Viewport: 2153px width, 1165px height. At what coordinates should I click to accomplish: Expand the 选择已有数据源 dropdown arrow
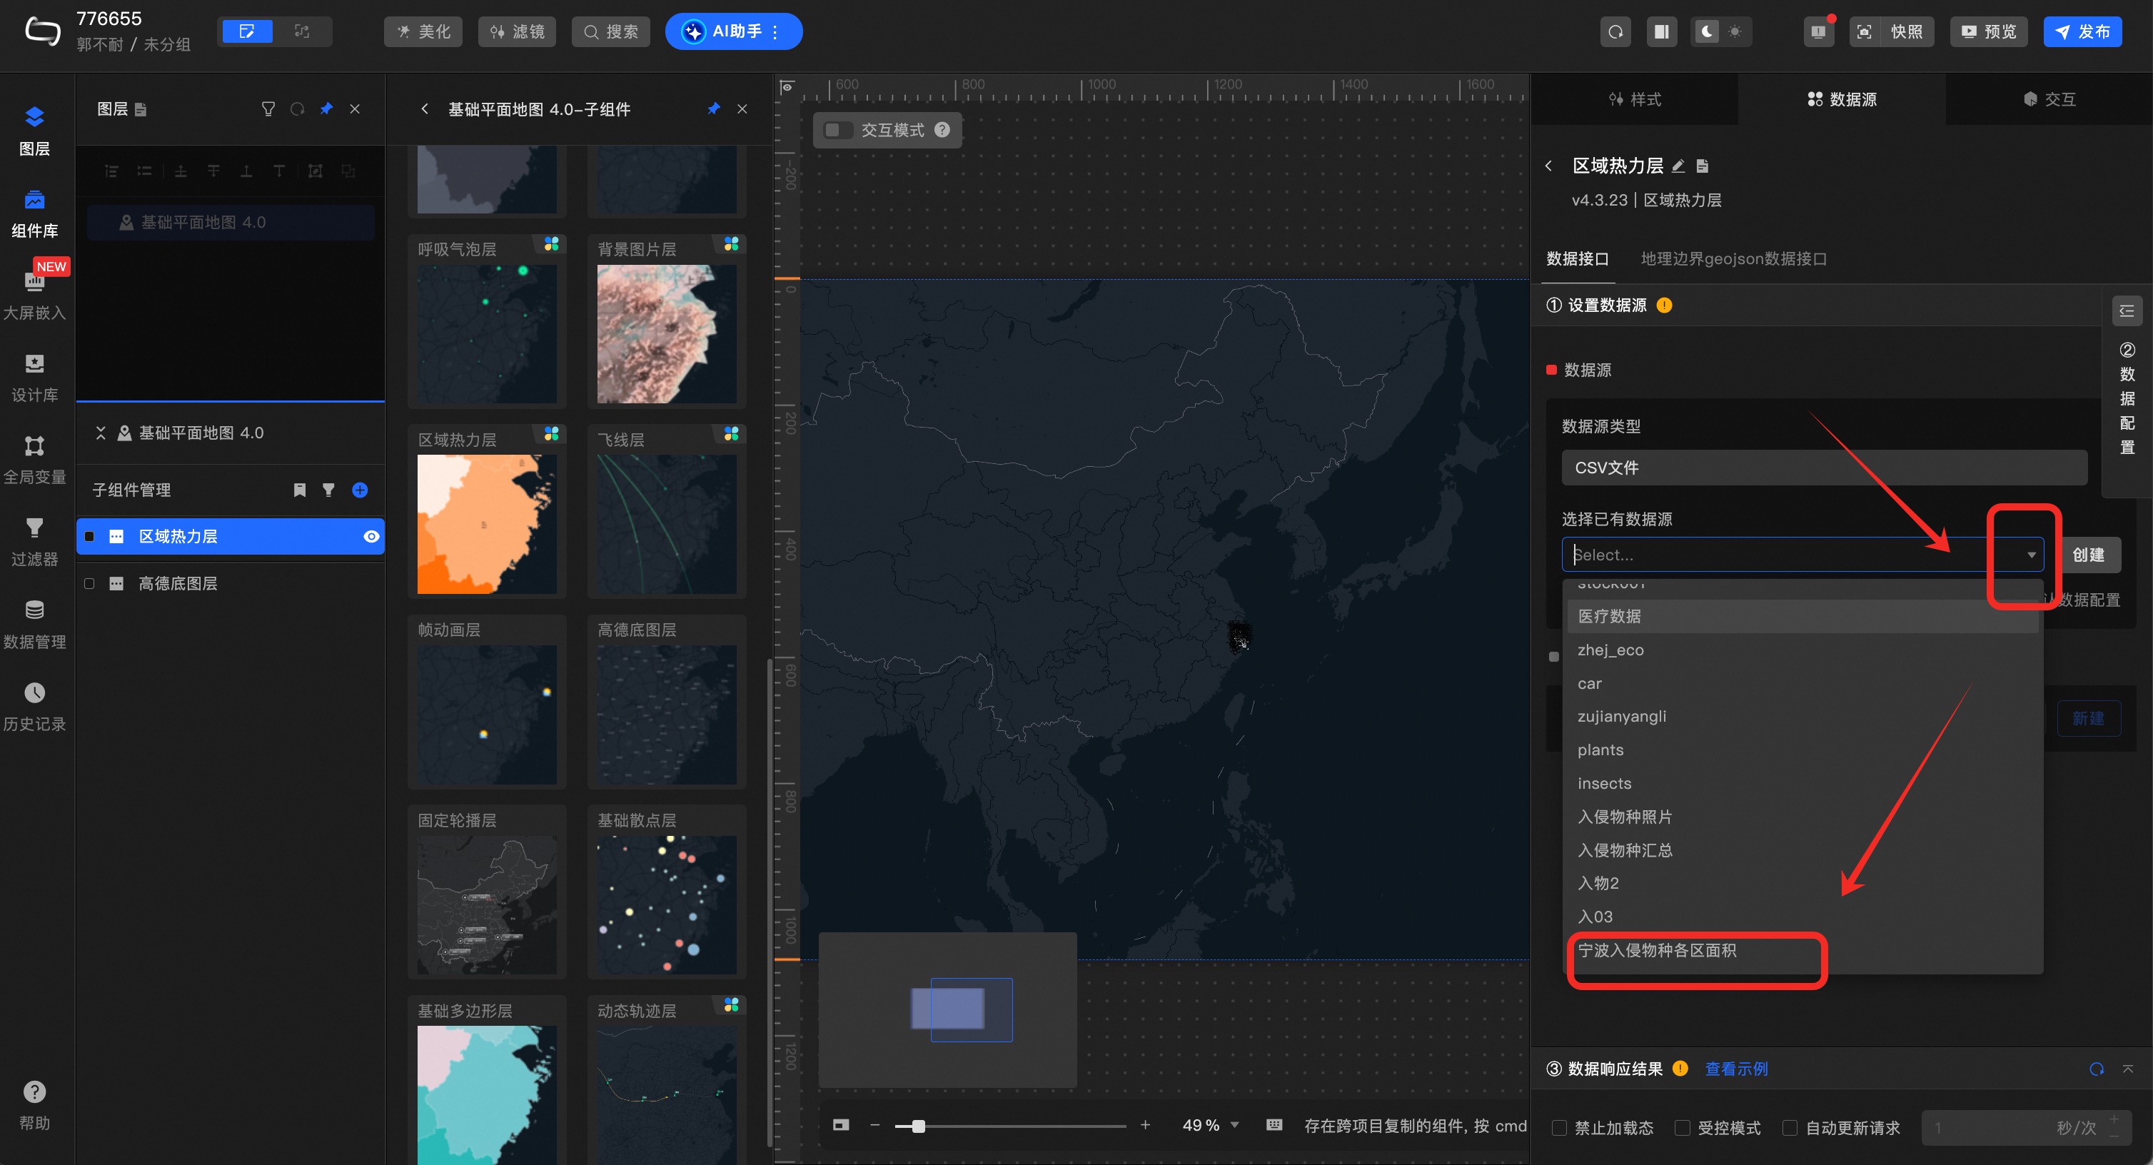point(2031,555)
